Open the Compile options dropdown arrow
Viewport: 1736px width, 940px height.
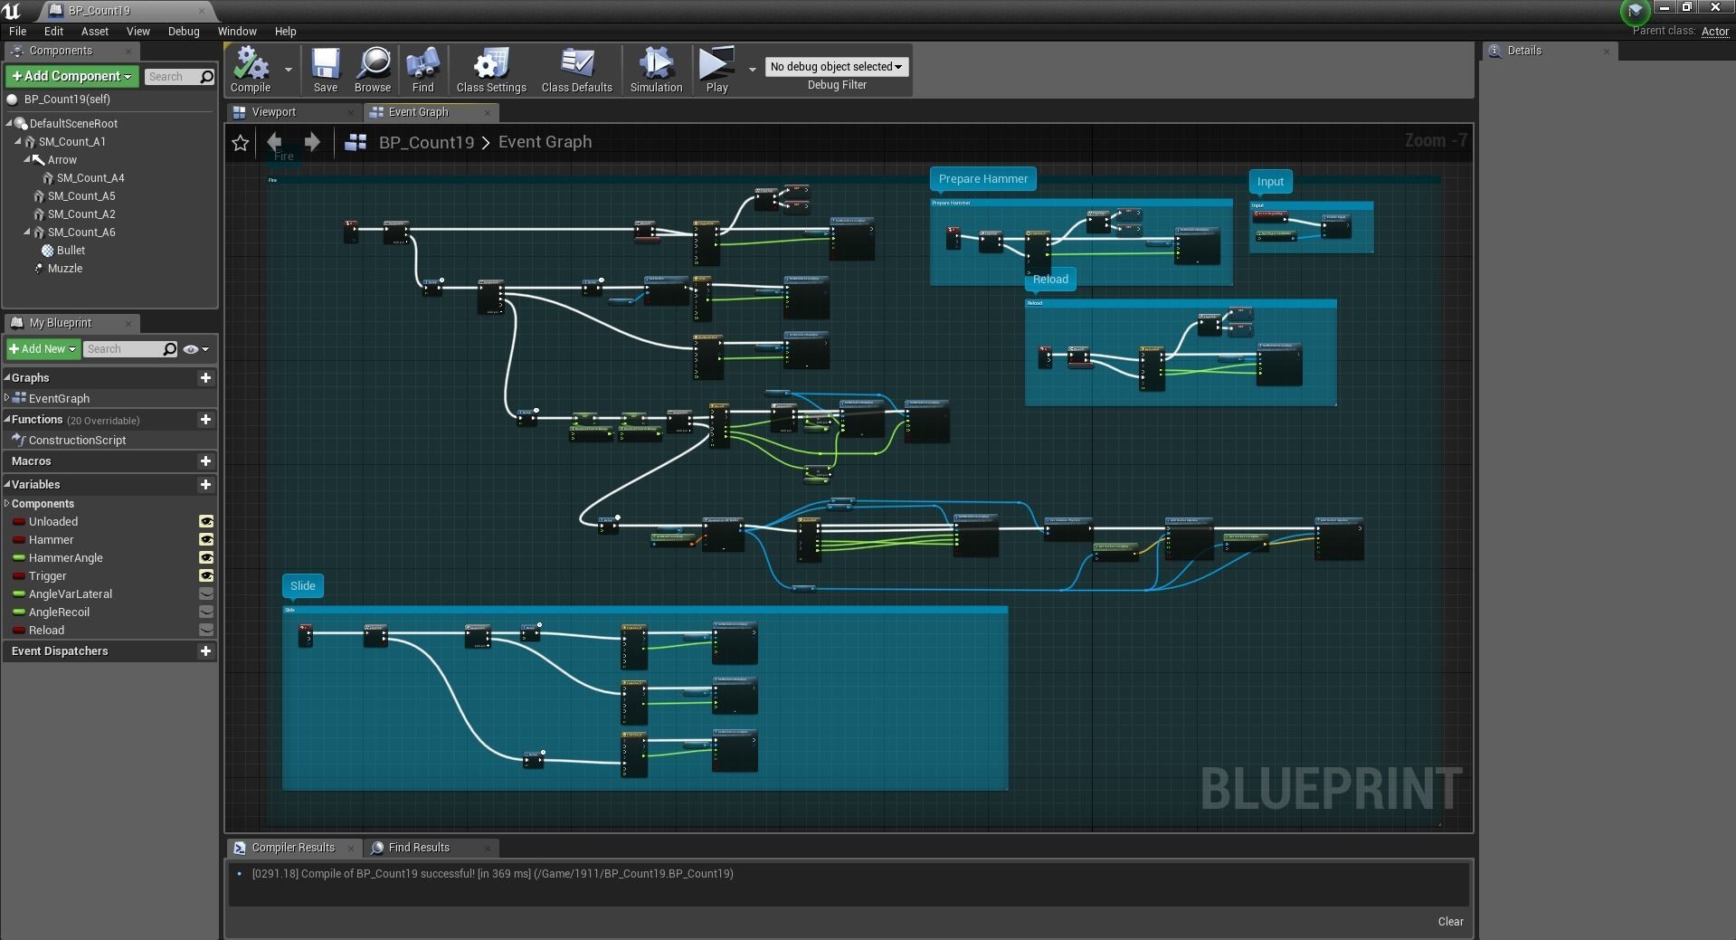288,70
